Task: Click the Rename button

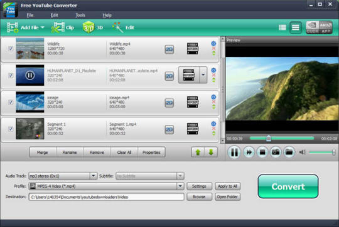Action: [x=70, y=153]
